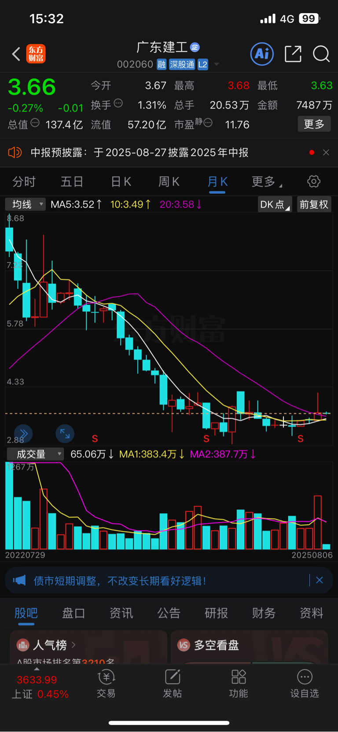Open the 债市短期调整 banner link
The height and width of the screenshot is (732, 338).
click(120, 581)
